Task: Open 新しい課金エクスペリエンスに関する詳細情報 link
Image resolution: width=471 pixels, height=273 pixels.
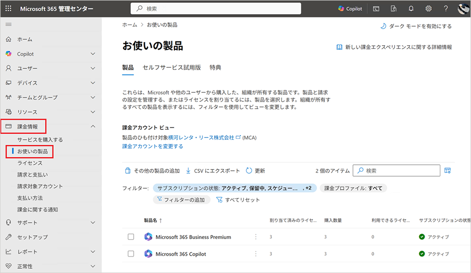Action: pyautogui.click(x=394, y=47)
